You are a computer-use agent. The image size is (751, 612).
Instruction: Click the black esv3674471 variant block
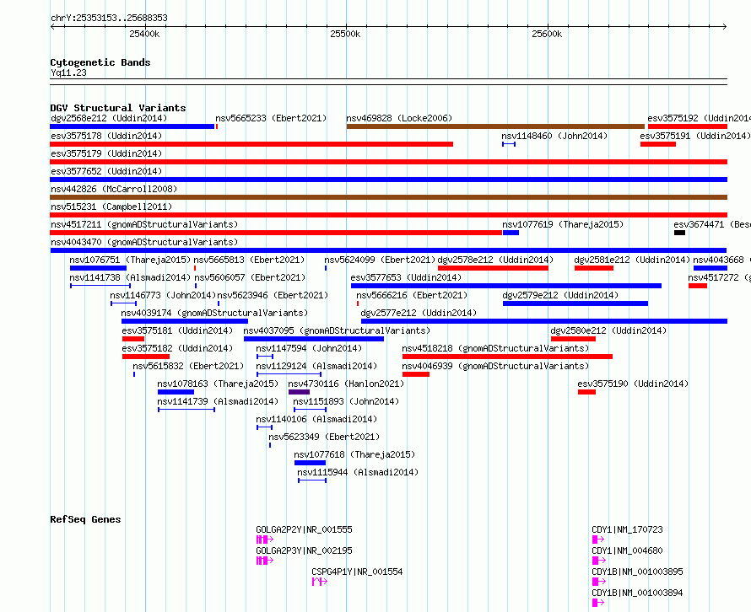click(x=679, y=233)
